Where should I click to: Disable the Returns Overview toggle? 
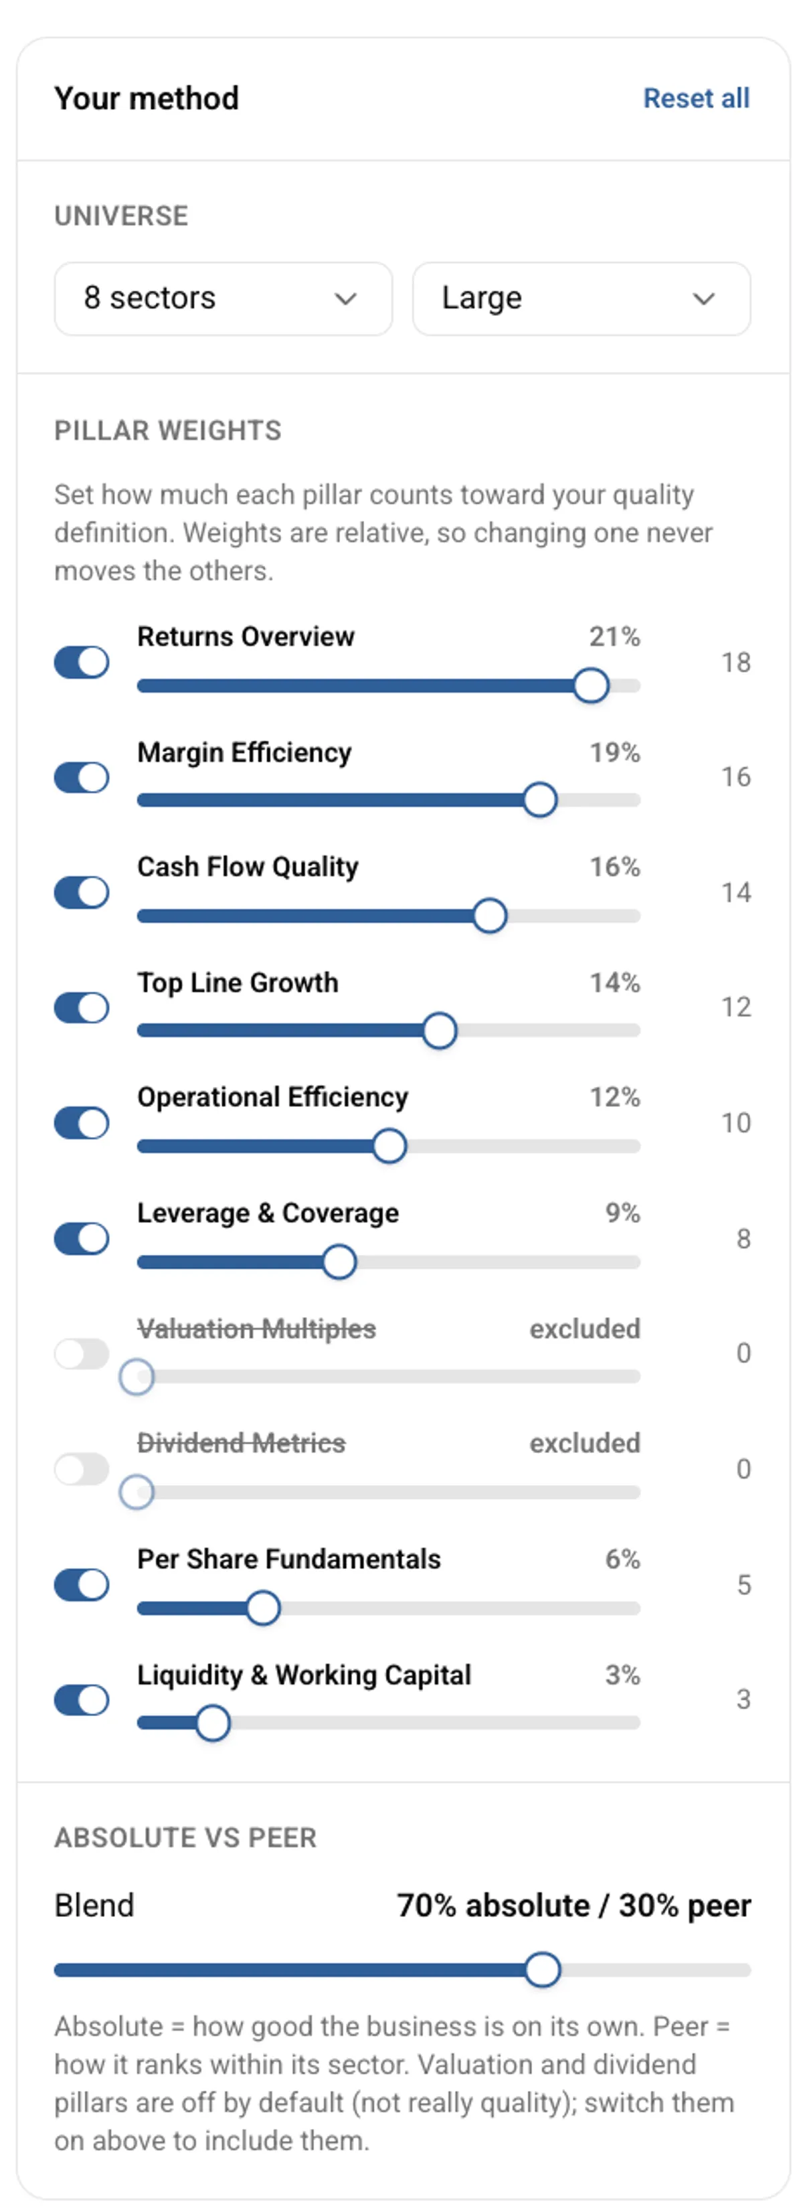82,662
